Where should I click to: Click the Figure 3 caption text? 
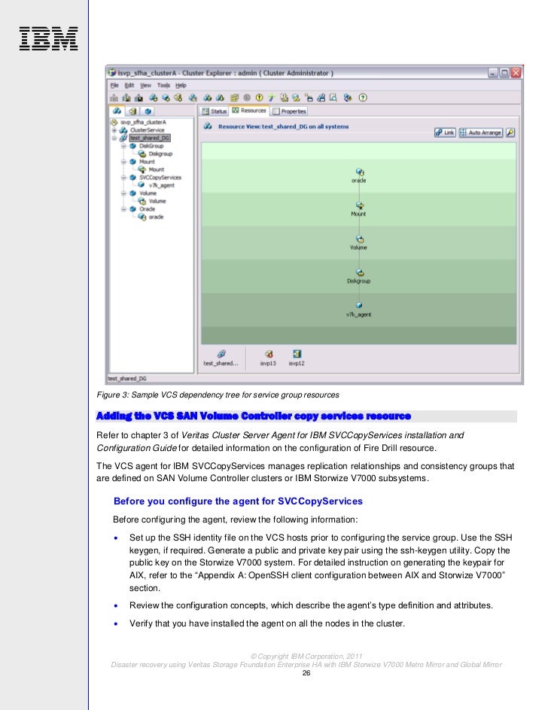(218, 395)
